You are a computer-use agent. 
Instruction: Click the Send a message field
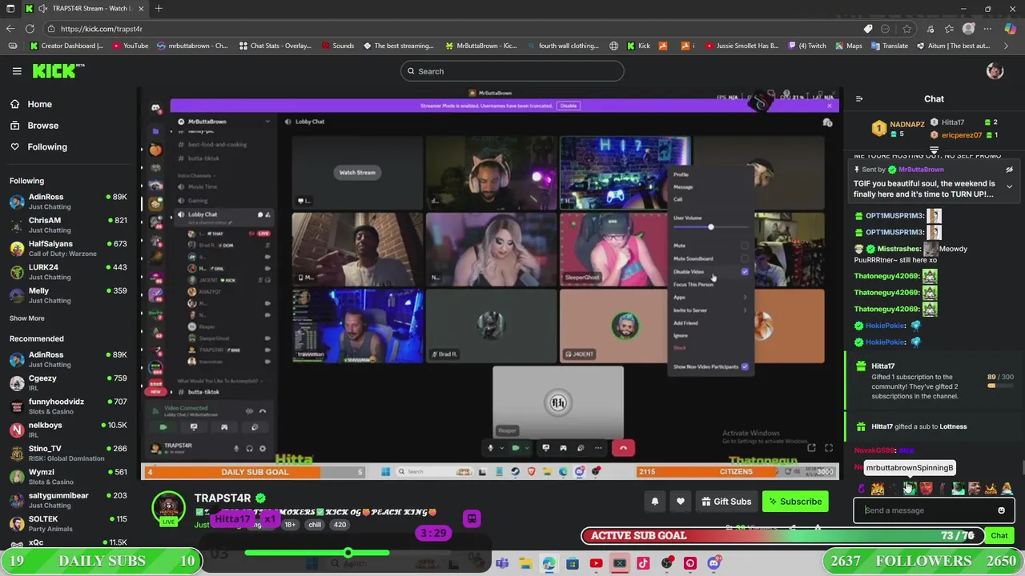927,510
